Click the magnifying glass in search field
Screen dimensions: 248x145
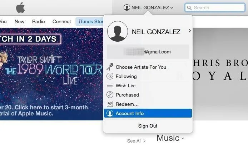point(189,7)
